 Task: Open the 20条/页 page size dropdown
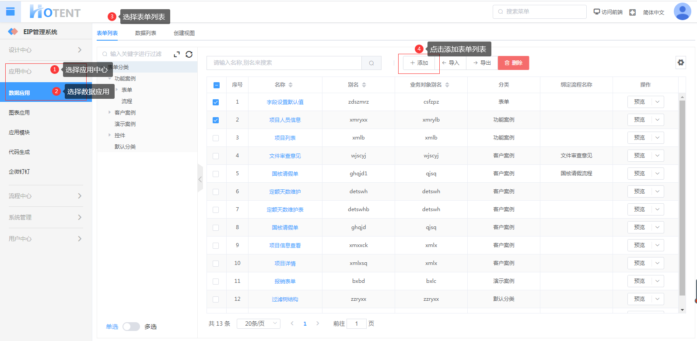click(x=258, y=324)
